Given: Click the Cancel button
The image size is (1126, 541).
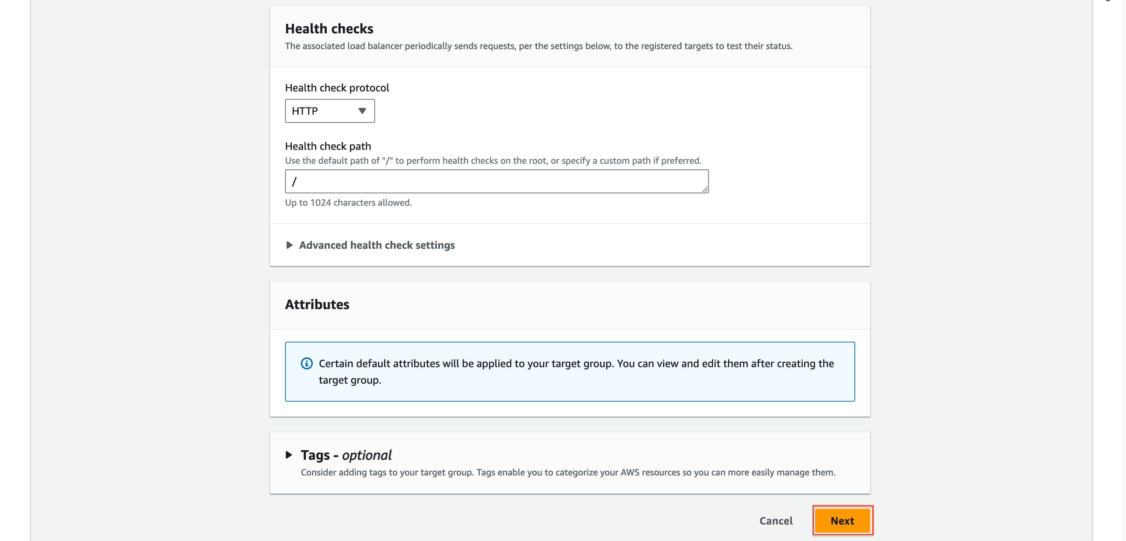Looking at the screenshot, I should click(775, 520).
